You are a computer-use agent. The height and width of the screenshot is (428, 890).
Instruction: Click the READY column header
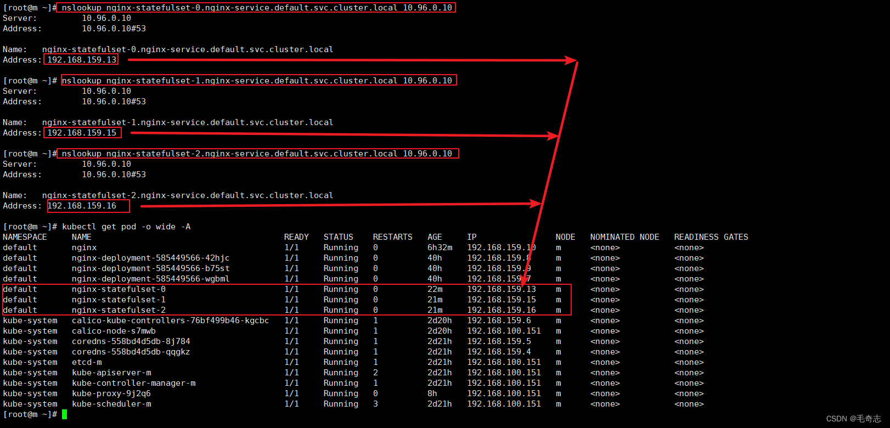click(x=296, y=237)
